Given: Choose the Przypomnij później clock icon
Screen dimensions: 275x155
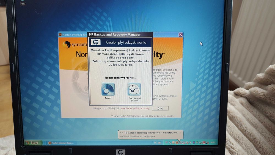Looking at the screenshot, I should click(x=134, y=89).
